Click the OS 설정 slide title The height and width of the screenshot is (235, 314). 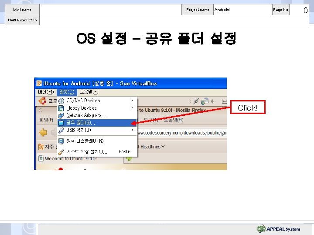pyautogui.click(x=157, y=38)
